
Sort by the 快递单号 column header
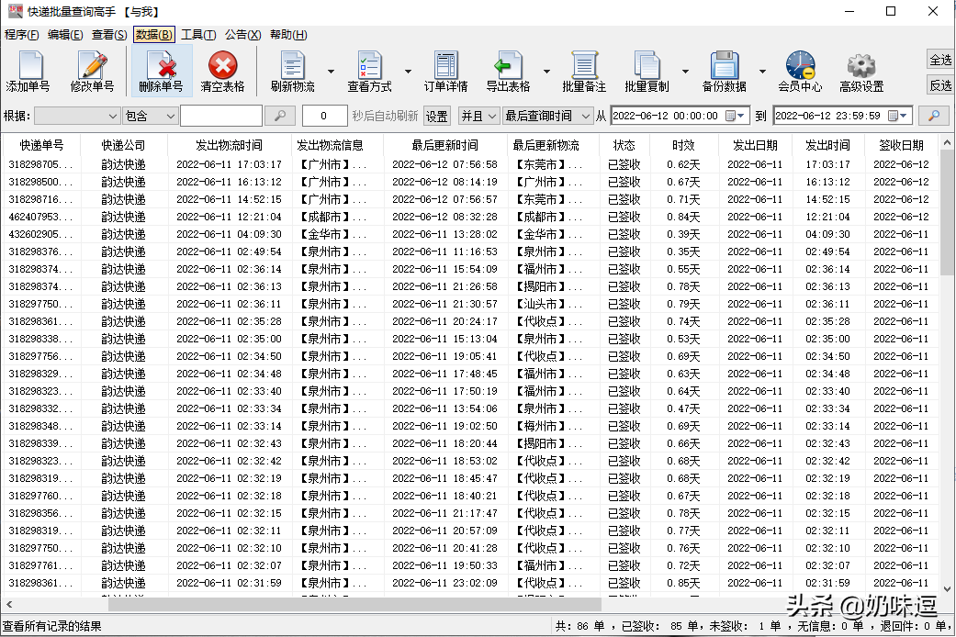[41, 145]
